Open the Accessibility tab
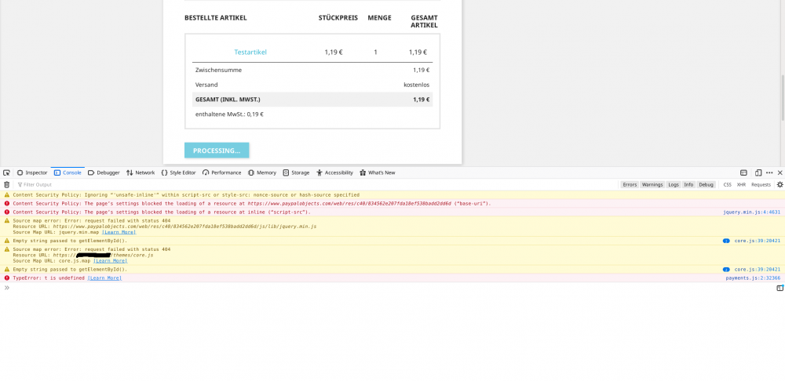This screenshot has height=381, width=785. tap(334, 172)
